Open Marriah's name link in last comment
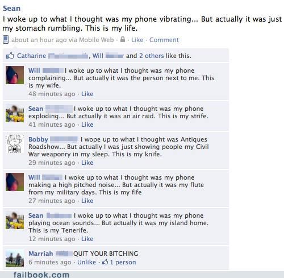The height and width of the screenshot is (278, 284). point(41,254)
